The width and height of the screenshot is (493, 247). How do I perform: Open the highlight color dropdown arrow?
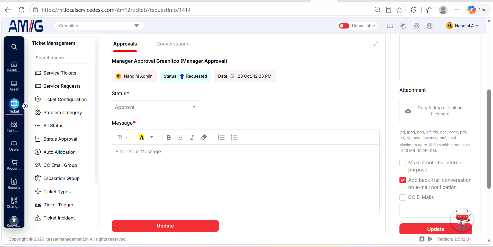pyautogui.click(x=152, y=137)
